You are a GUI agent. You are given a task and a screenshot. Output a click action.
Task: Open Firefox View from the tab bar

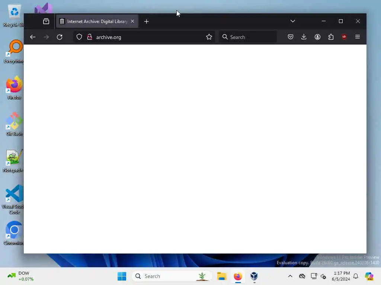(46, 21)
